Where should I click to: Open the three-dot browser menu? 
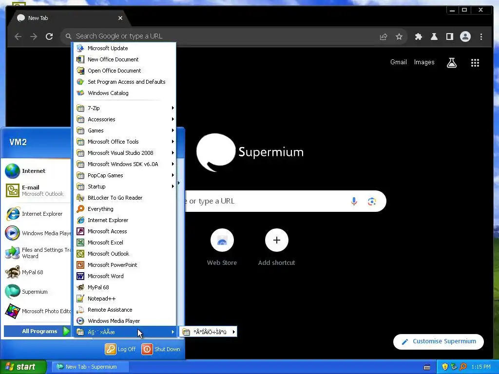[x=481, y=37]
